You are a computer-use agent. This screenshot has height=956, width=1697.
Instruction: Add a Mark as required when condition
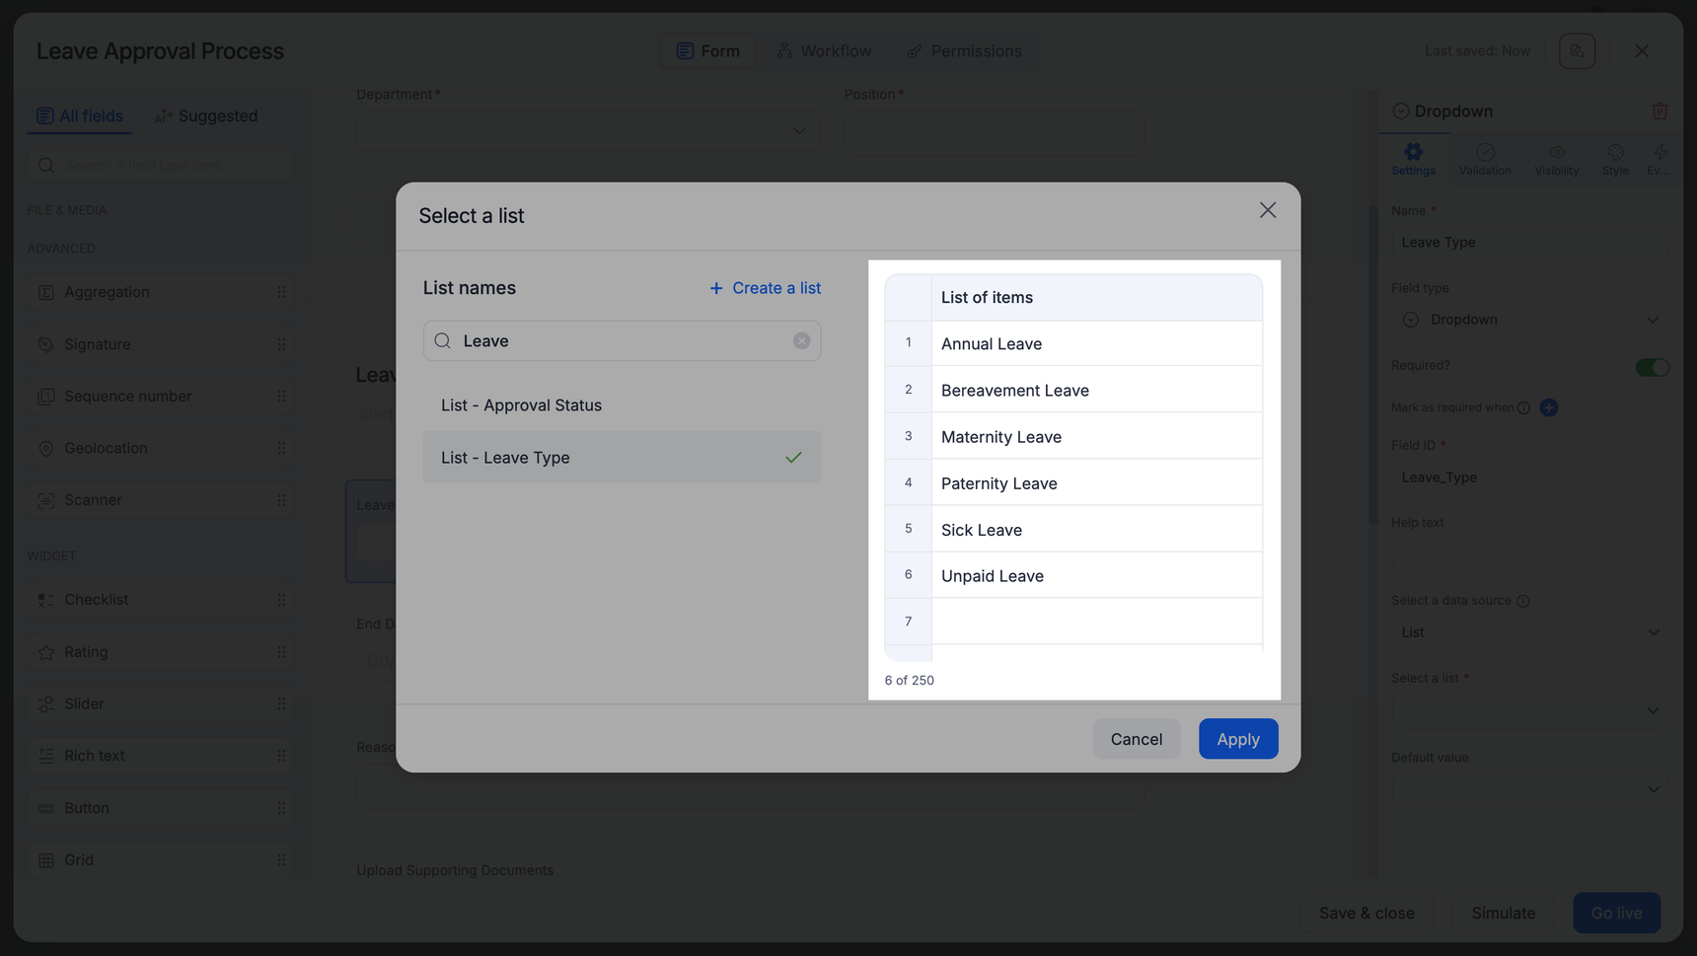point(1549,407)
